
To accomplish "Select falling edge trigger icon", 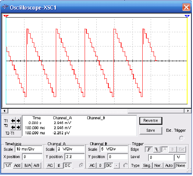I will [x=157, y=150].
